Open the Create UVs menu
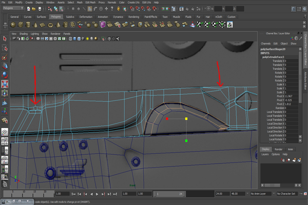 click(x=133, y=3)
